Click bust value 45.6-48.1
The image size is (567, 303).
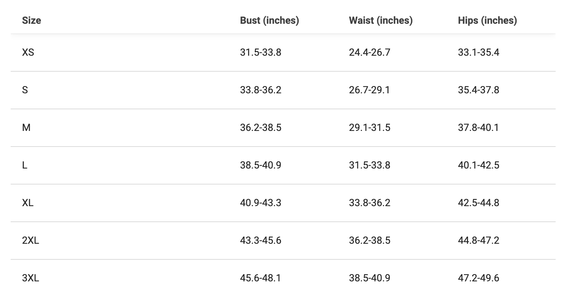pyautogui.click(x=260, y=278)
